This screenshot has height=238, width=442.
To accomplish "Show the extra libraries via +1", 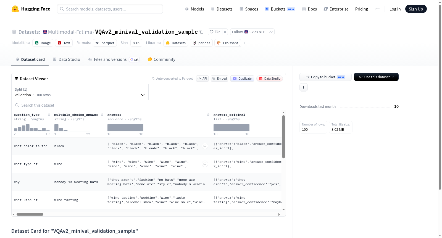I will pyautogui.click(x=246, y=43).
